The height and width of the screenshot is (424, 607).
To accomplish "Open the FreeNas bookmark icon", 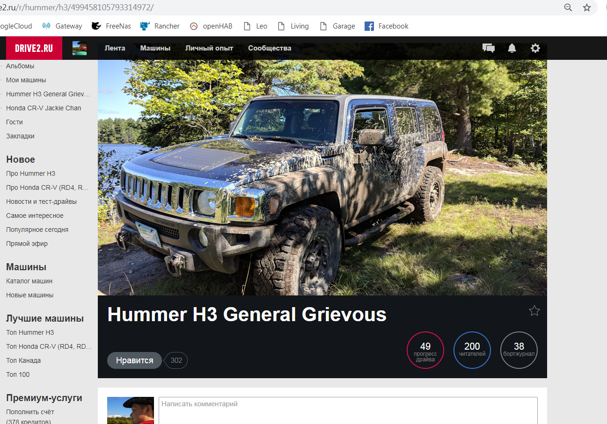I will pos(96,26).
